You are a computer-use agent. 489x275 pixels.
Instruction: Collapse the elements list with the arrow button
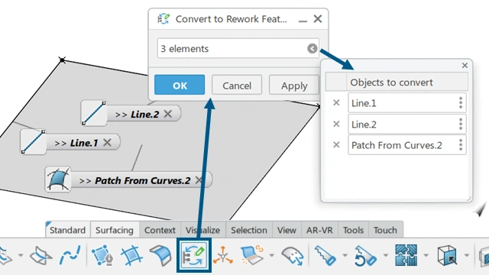point(313,48)
